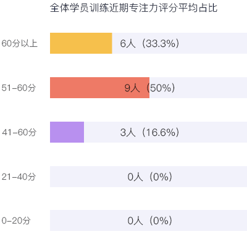This screenshot has height=247, width=247.
Task: Select the 0-20分 category label
Action: [x=16, y=220]
